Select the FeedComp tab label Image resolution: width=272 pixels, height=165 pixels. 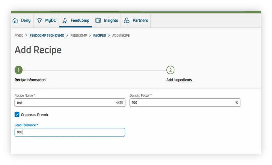coord(80,20)
